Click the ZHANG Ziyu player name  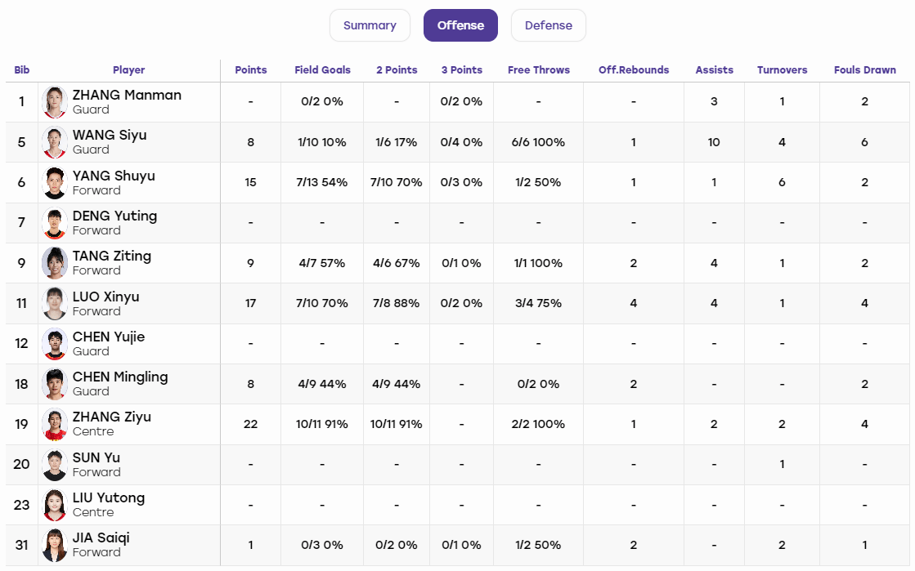(112, 417)
